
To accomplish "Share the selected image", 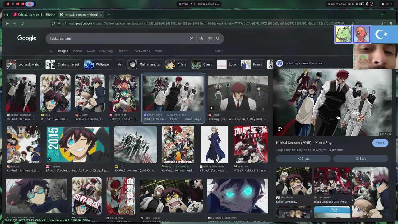I will point(303,159).
